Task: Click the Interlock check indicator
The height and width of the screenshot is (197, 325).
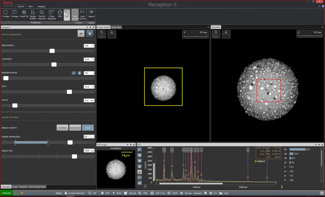Action: tap(206, 193)
